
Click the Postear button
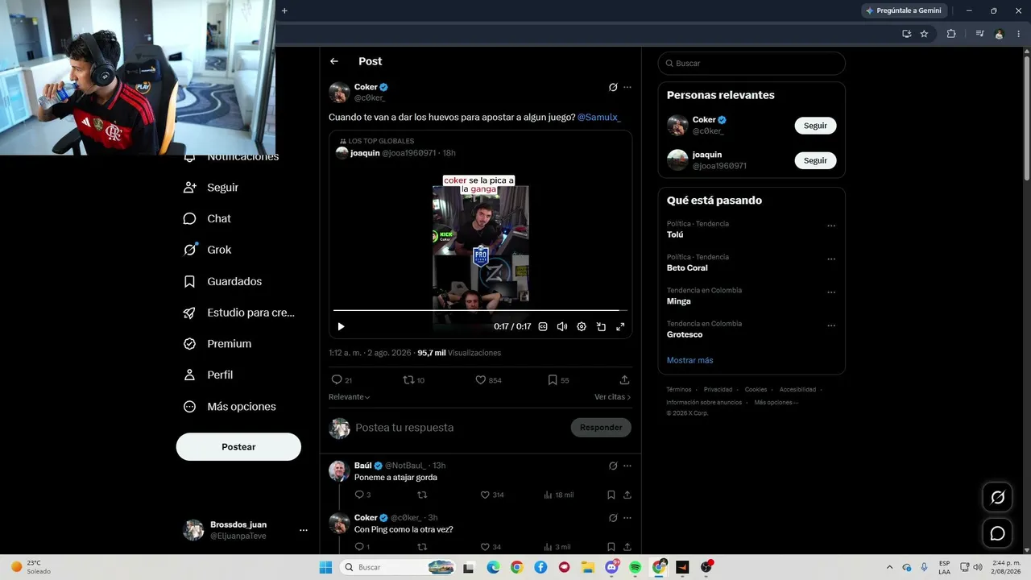[238, 447]
